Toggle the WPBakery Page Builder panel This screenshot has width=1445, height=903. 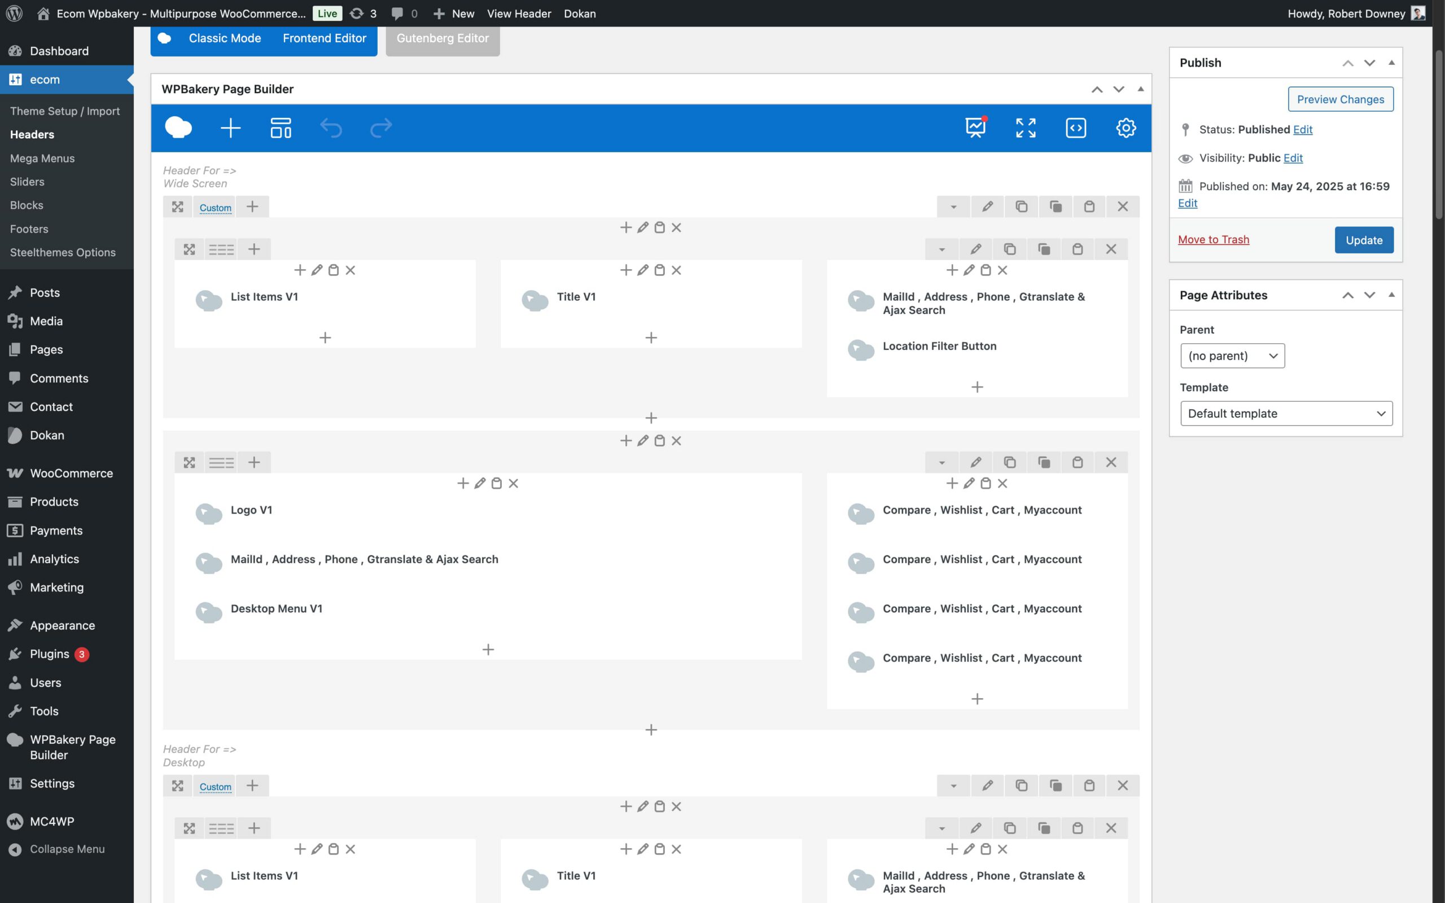point(1140,89)
